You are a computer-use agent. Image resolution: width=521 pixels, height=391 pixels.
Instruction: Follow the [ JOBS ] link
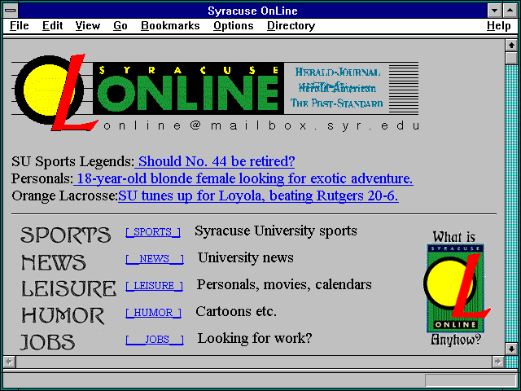[x=155, y=340]
